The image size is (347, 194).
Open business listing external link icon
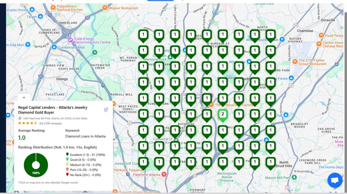pos(106,110)
